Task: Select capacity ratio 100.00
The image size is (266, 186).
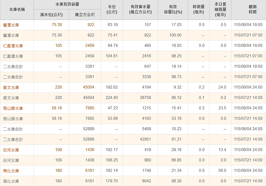Action: click(176, 35)
